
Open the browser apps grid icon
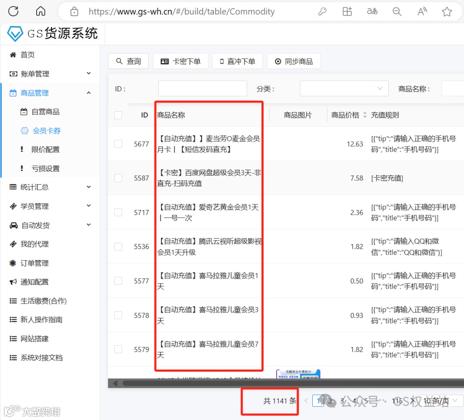click(x=347, y=12)
